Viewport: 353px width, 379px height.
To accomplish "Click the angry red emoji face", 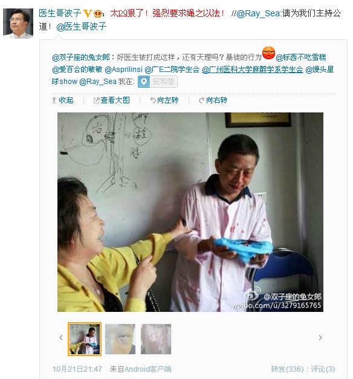I will pyautogui.click(x=268, y=53).
